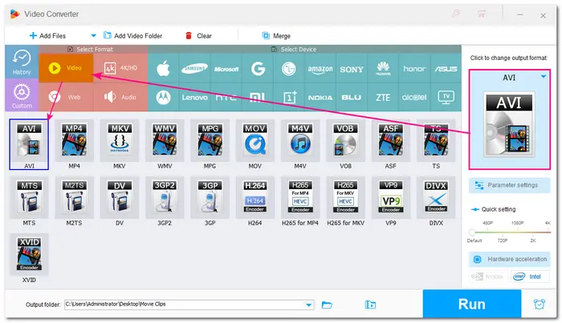
Task: Select the MP4 format icon
Action: [x=74, y=140]
